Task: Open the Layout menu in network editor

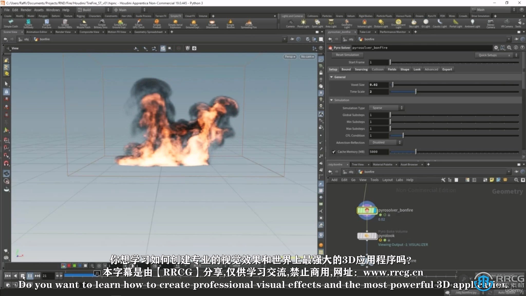Action: pyautogui.click(x=387, y=180)
